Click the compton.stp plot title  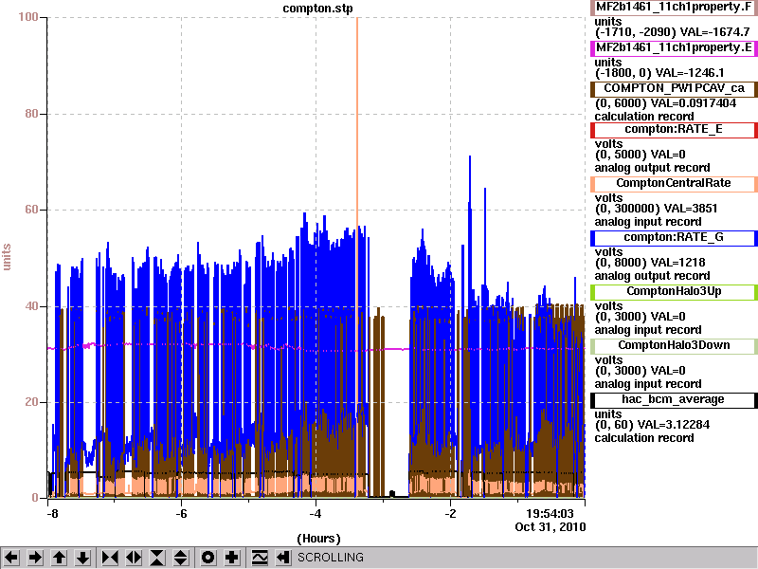point(317,9)
